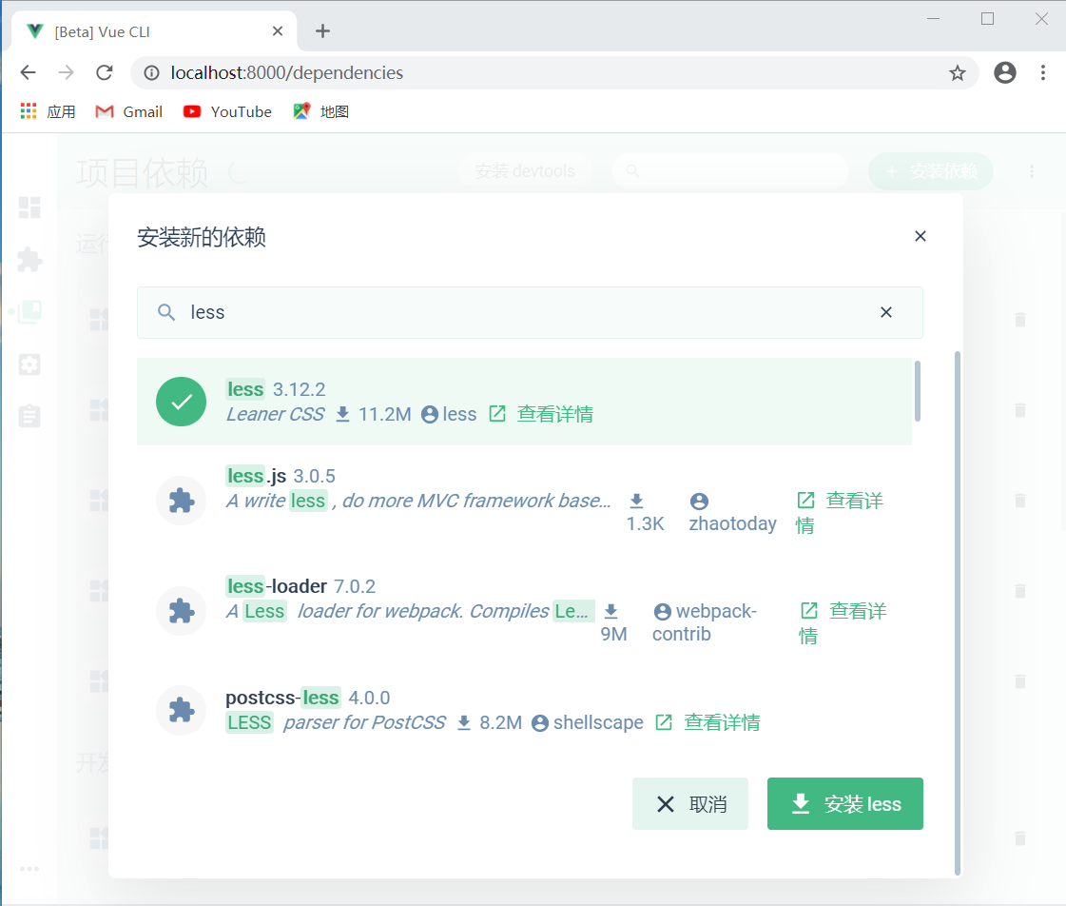
Task: Select the postcss-less package plugin icon
Action: click(181, 710)
